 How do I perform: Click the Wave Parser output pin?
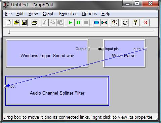(x=146, y=49)
